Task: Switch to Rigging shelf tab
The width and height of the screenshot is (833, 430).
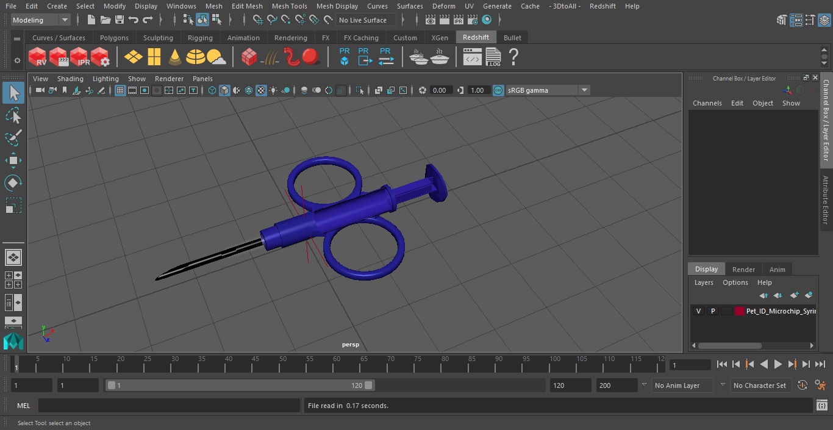Action: coord(200,38)
